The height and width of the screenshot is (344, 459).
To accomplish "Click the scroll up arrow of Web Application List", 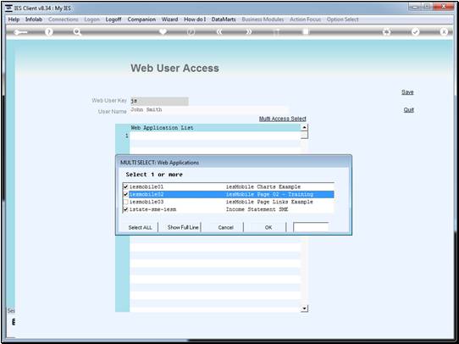I will [x=304, y=127].
